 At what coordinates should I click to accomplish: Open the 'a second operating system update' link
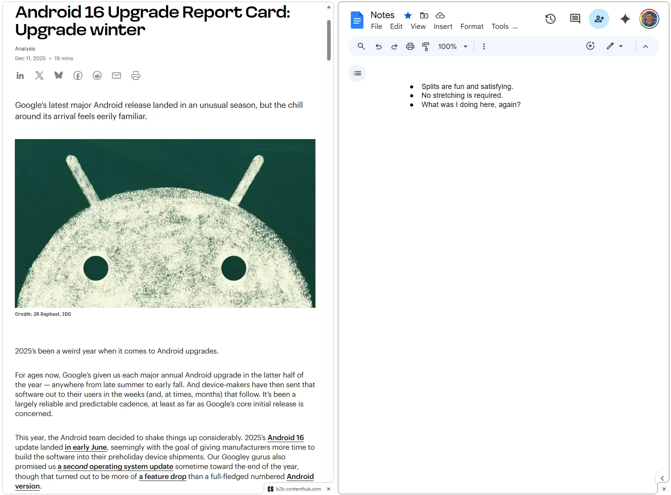tap(115, 467)
